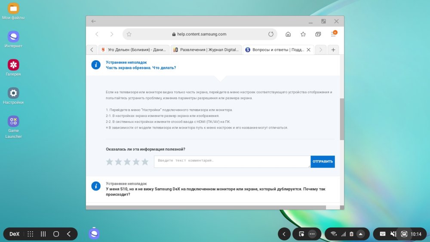Open the apps grid in the DeX taskbar
Viewport: 430px width, 242px height.
coord(31,234)
